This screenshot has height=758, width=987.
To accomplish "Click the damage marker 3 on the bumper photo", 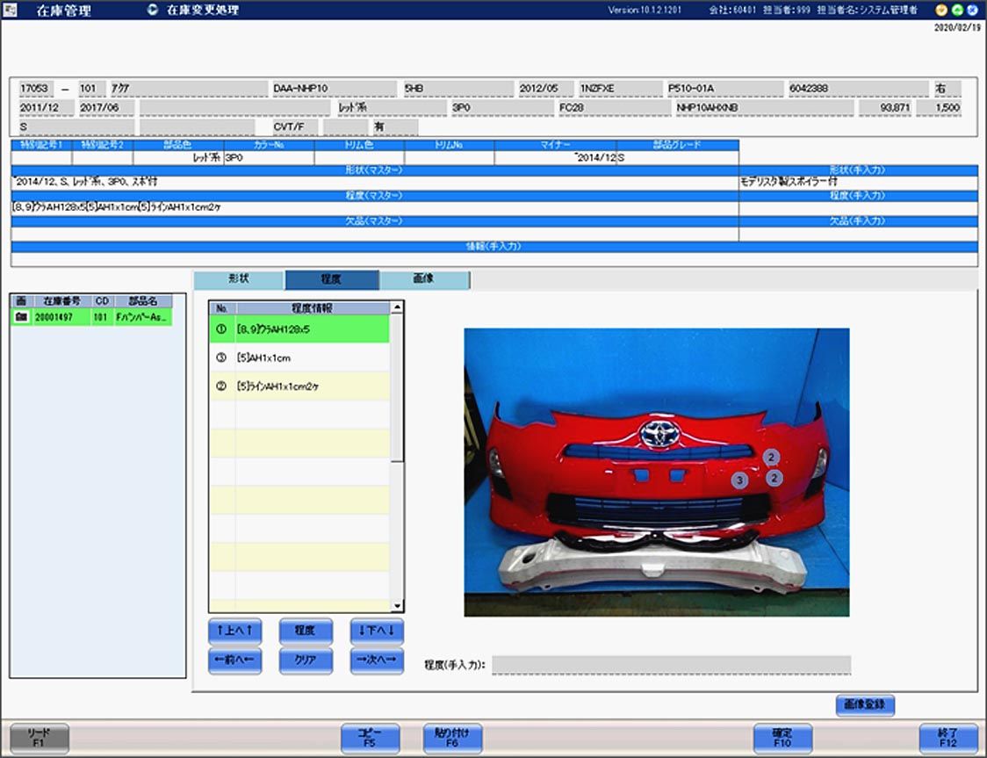I will click(740, 480).
